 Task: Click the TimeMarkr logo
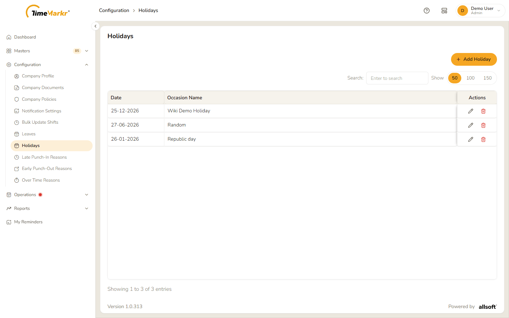(48, 12)
